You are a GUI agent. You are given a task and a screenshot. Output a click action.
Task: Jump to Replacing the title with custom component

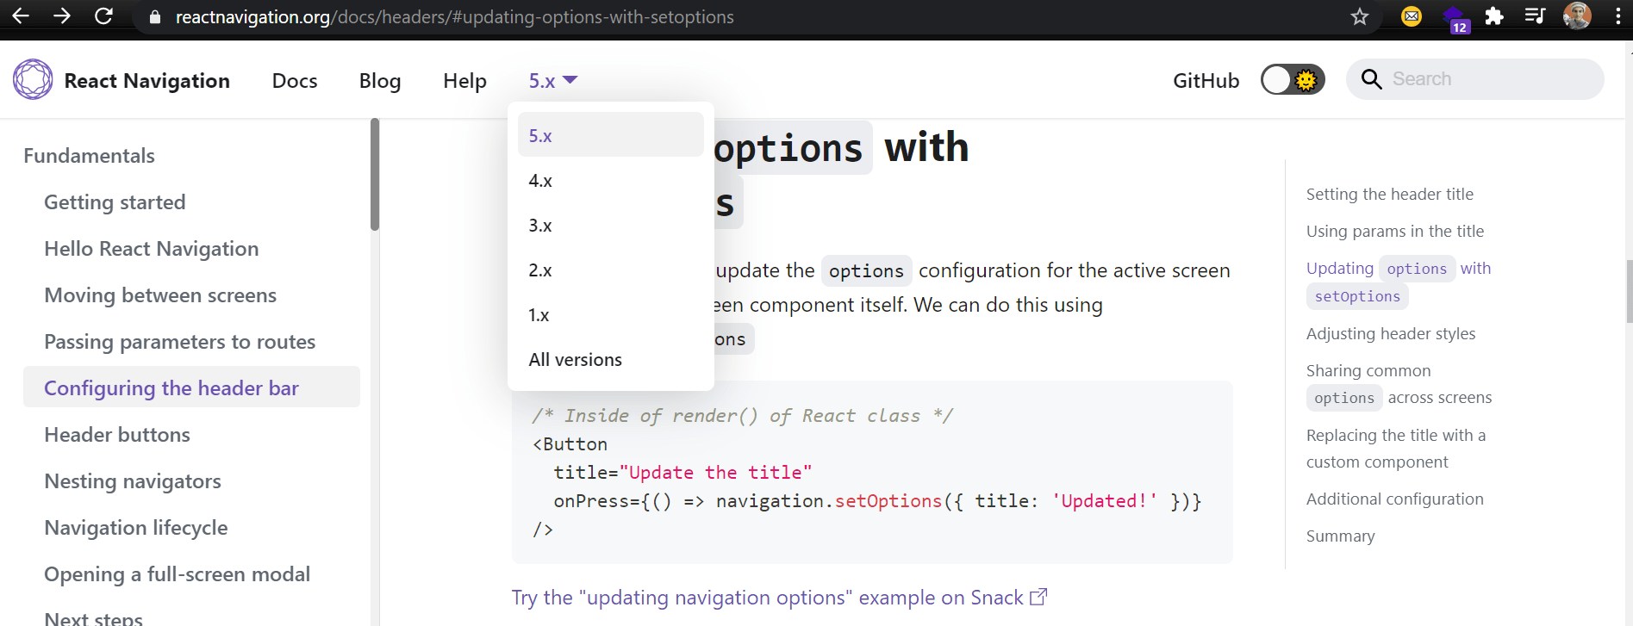pos(1395,448)
